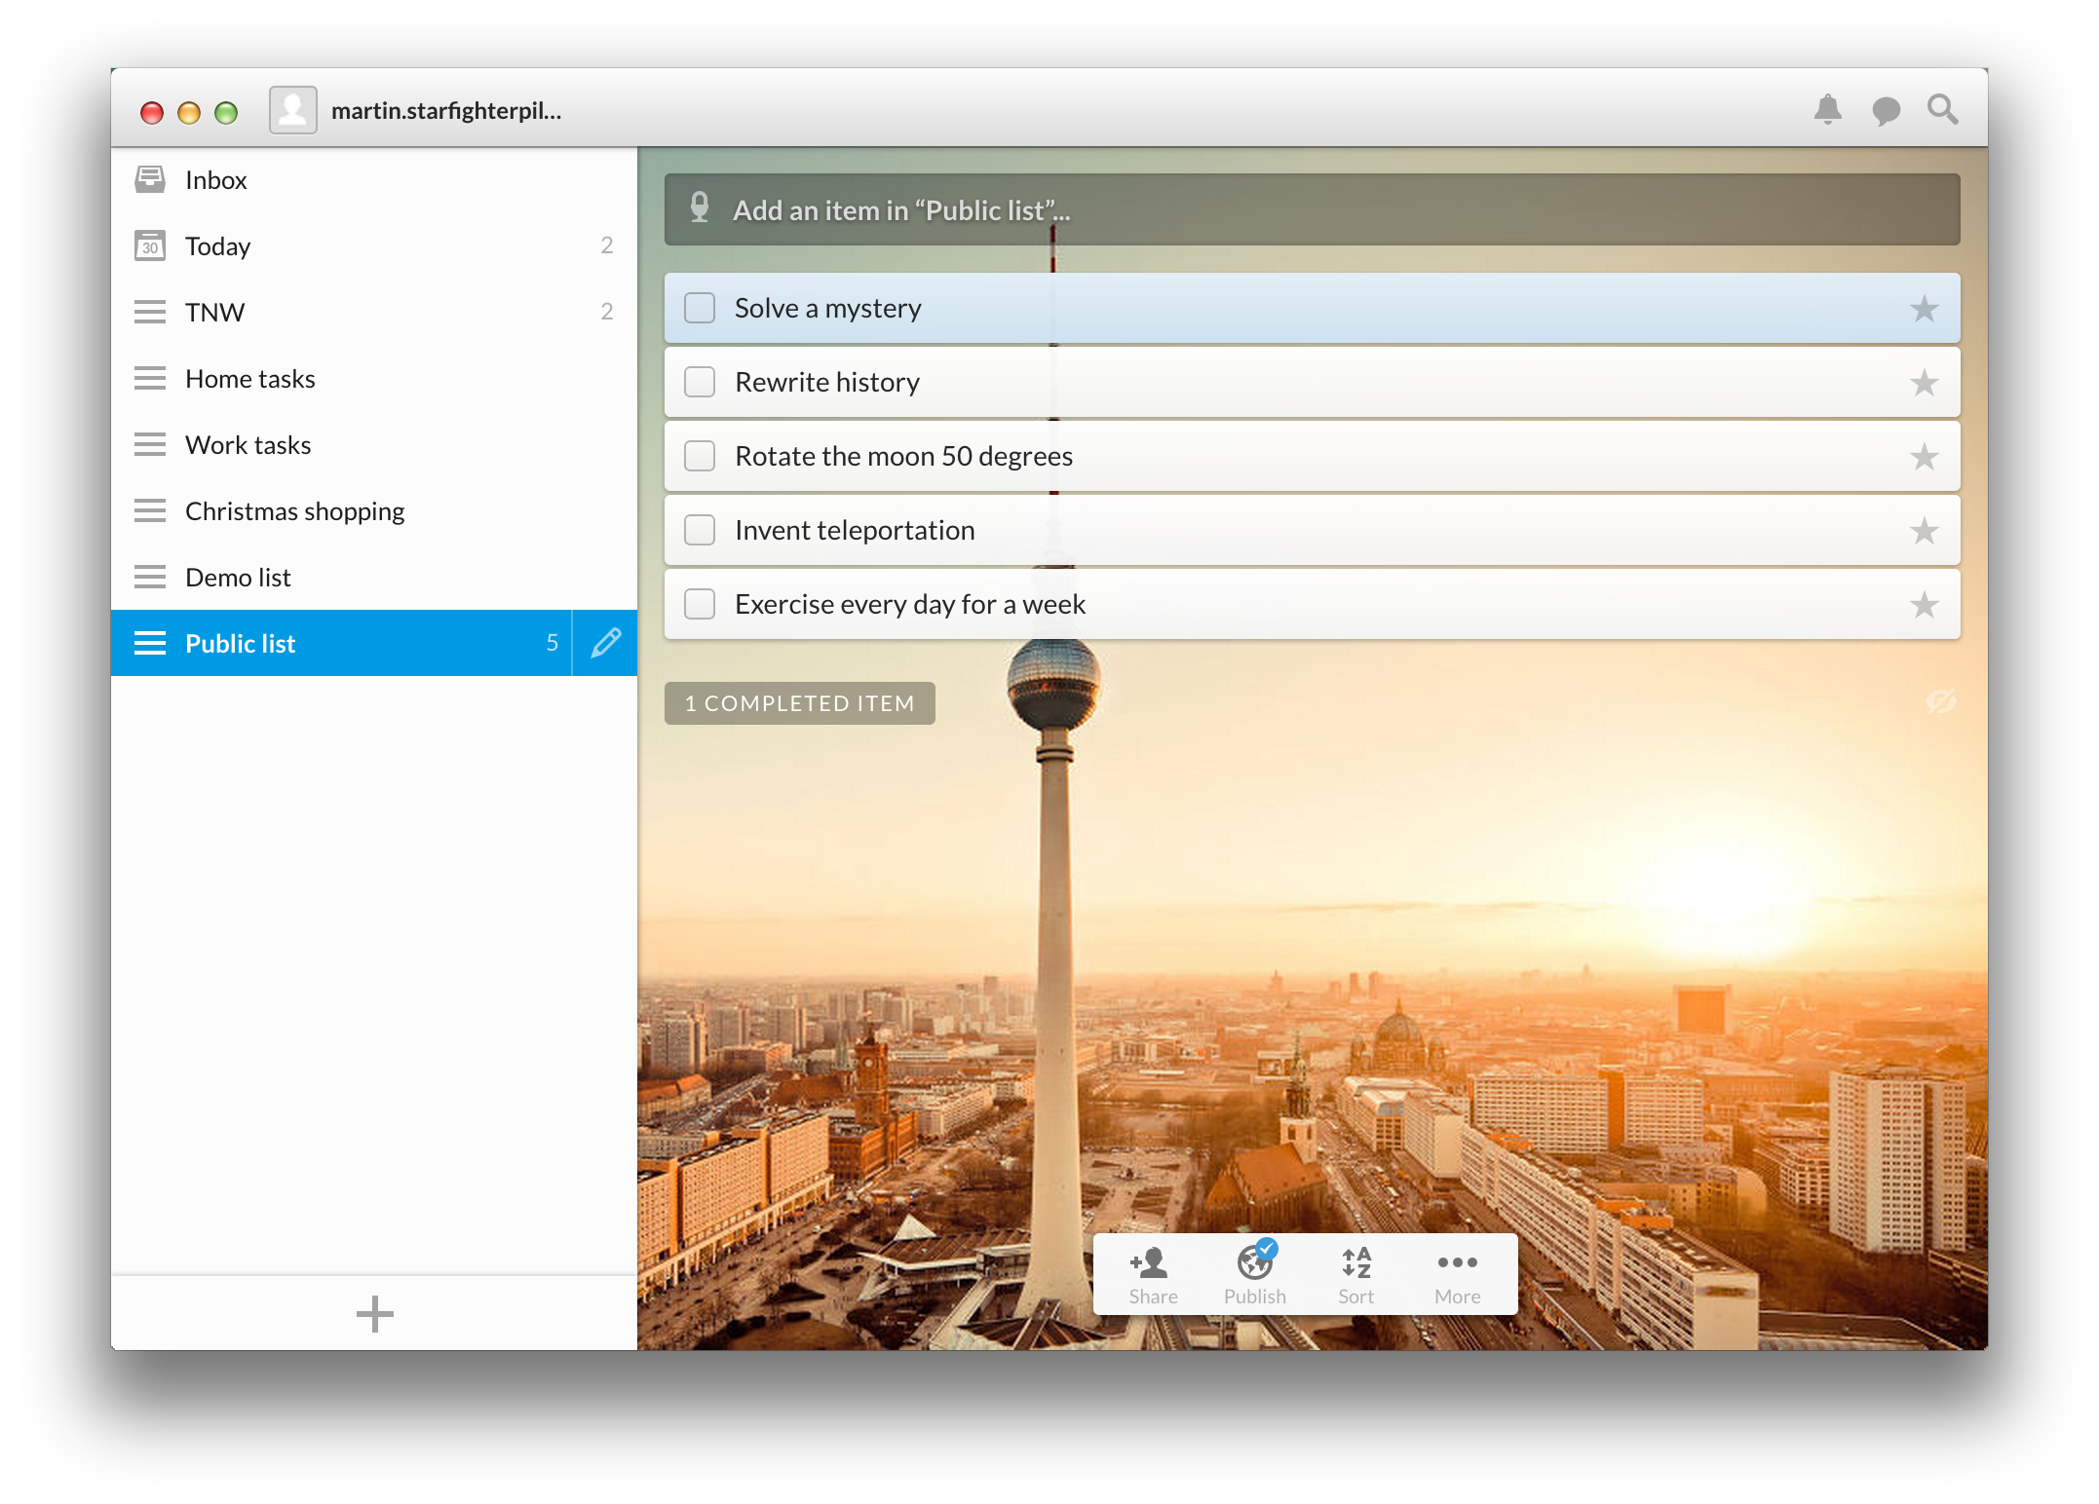Check off Solve a mystery

tap(700, 308)
